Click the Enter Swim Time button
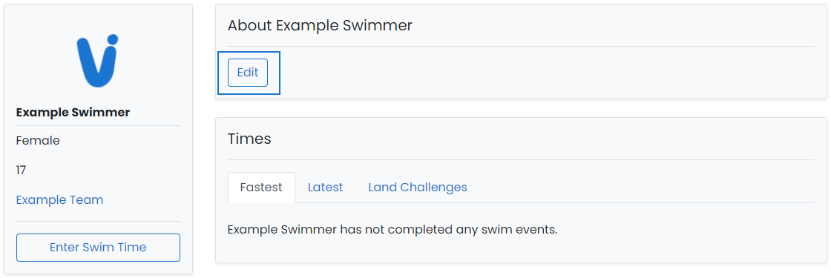Screen dimensions: 831x278 (x=98, y=248)
